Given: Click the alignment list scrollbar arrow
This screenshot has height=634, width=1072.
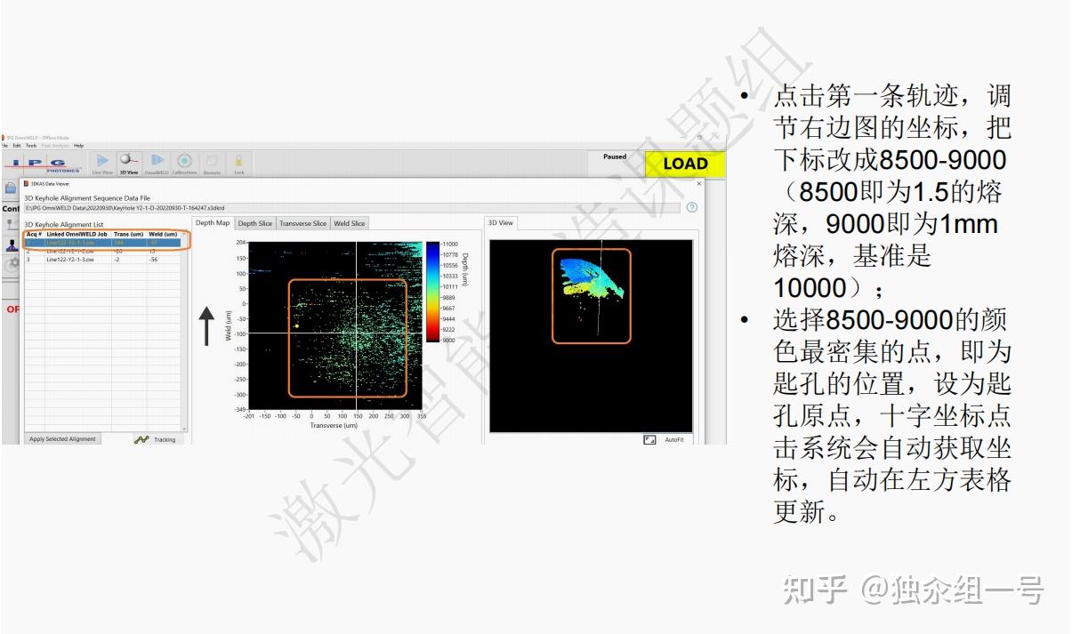Looking at the screenshot, I should coord(183,234).
